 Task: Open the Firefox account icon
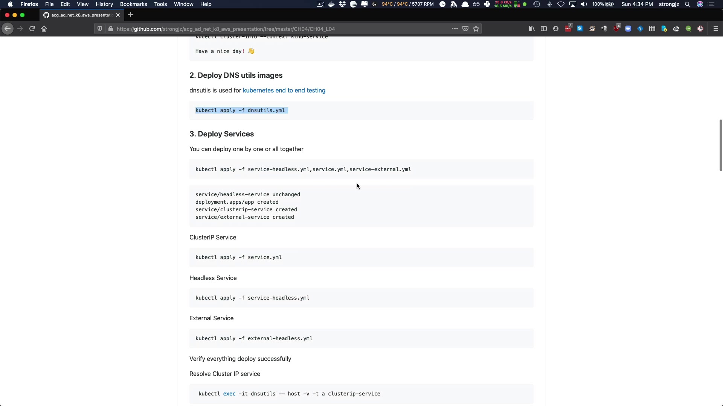pyautogui.click(x=556, y=29)
